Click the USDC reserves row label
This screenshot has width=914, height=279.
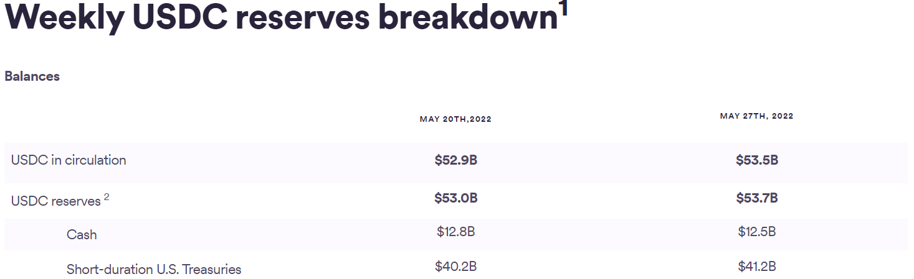coord(55,201)
